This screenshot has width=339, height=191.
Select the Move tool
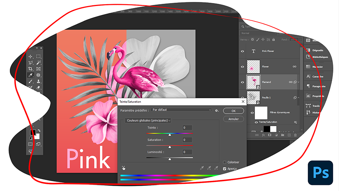31,57
